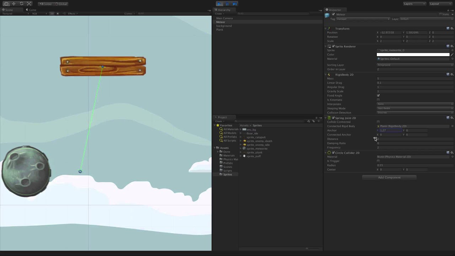Switch to the Game tab
455x256 pixels.
[x=31, y=10]
